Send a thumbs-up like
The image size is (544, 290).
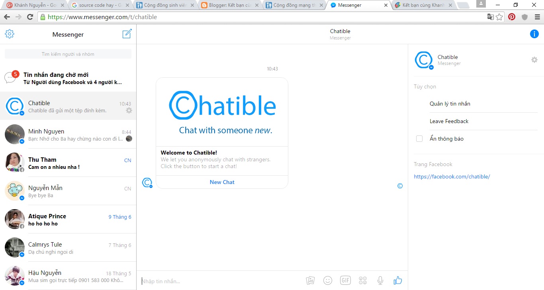[397, 280]
